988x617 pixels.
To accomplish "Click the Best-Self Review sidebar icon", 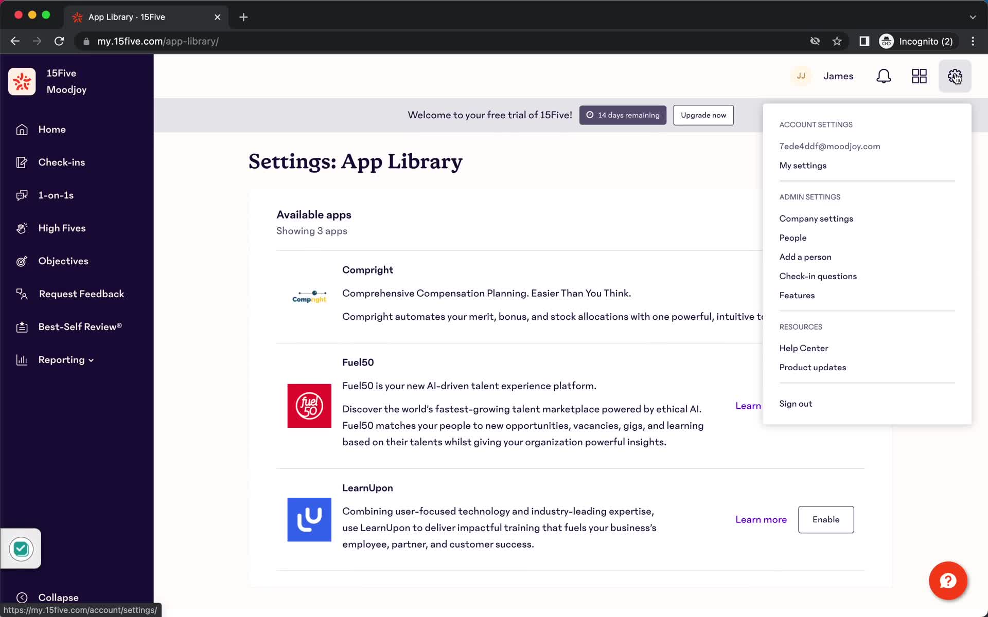I will 21,326.
